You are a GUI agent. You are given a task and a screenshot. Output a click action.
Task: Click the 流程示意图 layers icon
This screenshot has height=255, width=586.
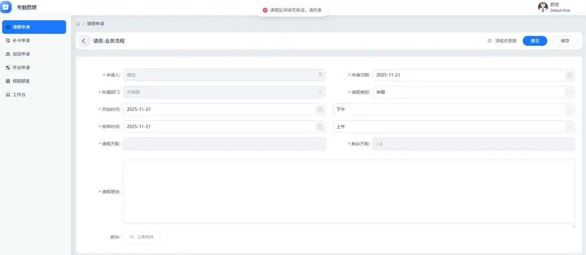click(489, 41)
